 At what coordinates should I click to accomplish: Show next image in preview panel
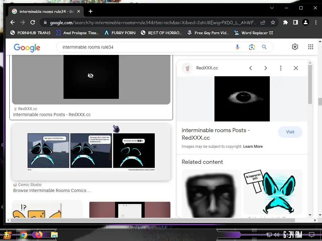(x=265, y=68)
